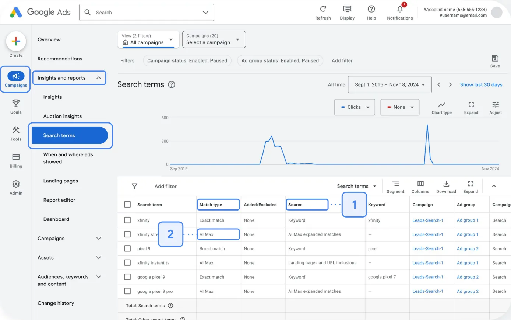
Task: Click the table filter funnel icon
Action: coord(134,186)
